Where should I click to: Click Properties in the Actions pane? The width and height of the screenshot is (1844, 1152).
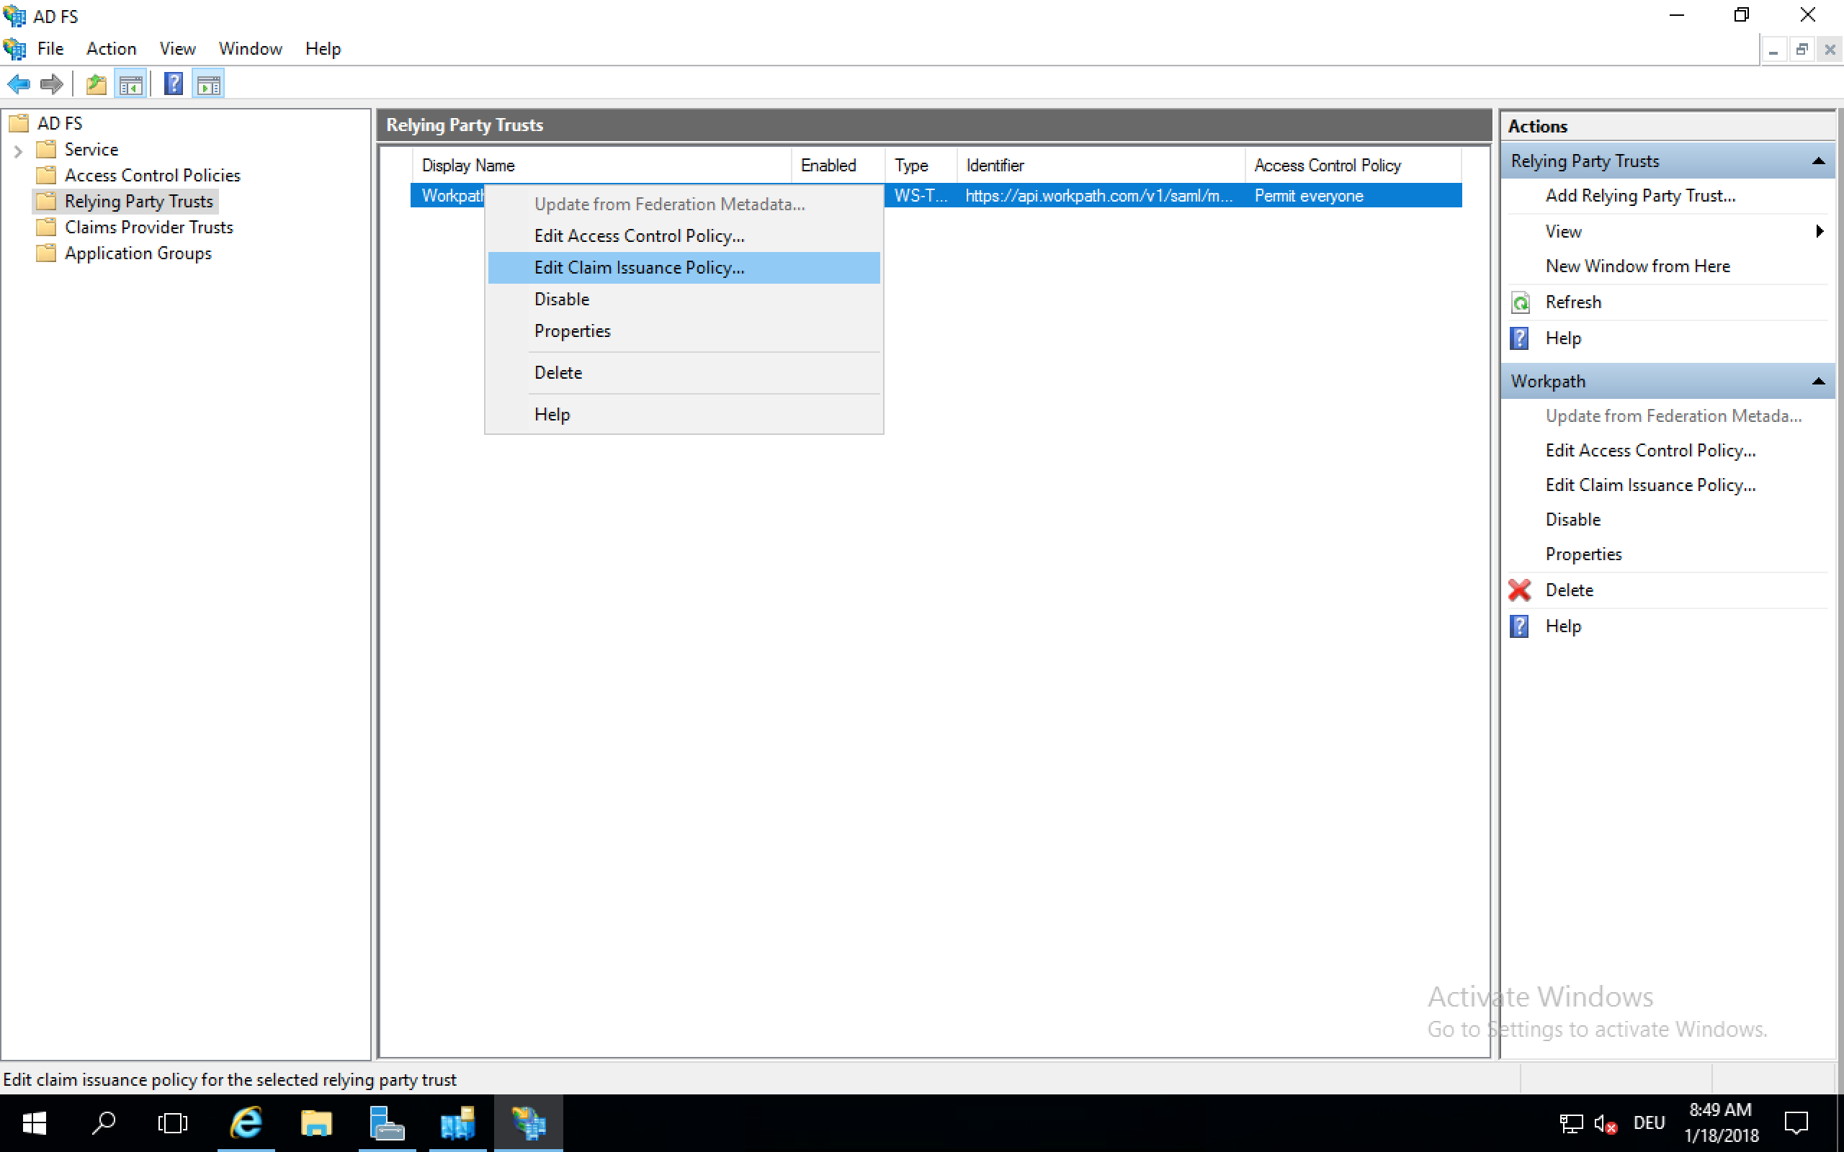point(1583,554)
